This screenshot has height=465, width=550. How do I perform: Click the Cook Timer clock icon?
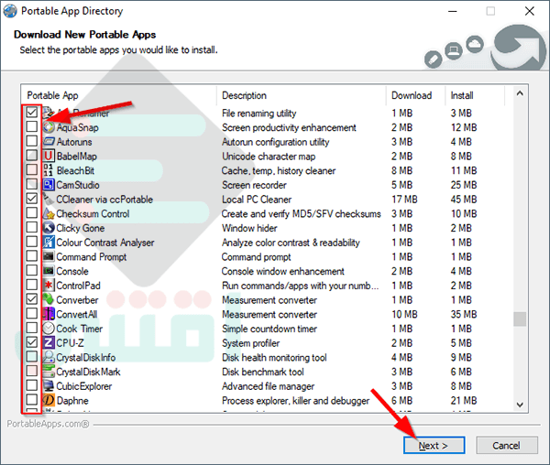pyautogui.click(x=49, y=328)
